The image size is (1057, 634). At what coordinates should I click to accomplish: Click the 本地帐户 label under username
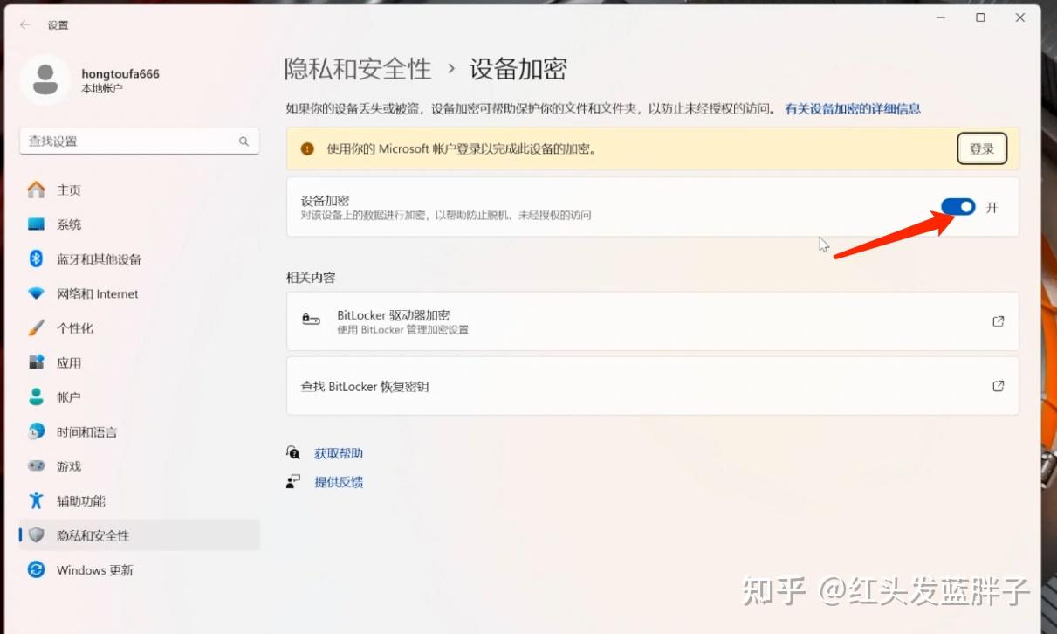click(x=102, y=89)
